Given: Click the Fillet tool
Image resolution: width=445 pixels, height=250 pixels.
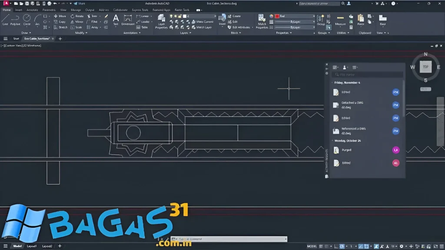Looking at the screenshot, I should click(x=92, y=22).
